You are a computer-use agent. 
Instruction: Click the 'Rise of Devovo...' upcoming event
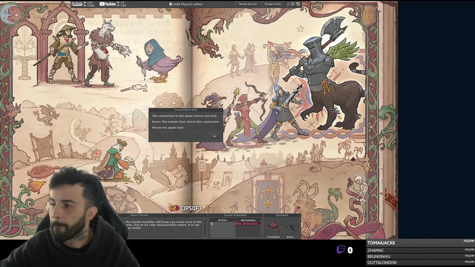point(248,224)
